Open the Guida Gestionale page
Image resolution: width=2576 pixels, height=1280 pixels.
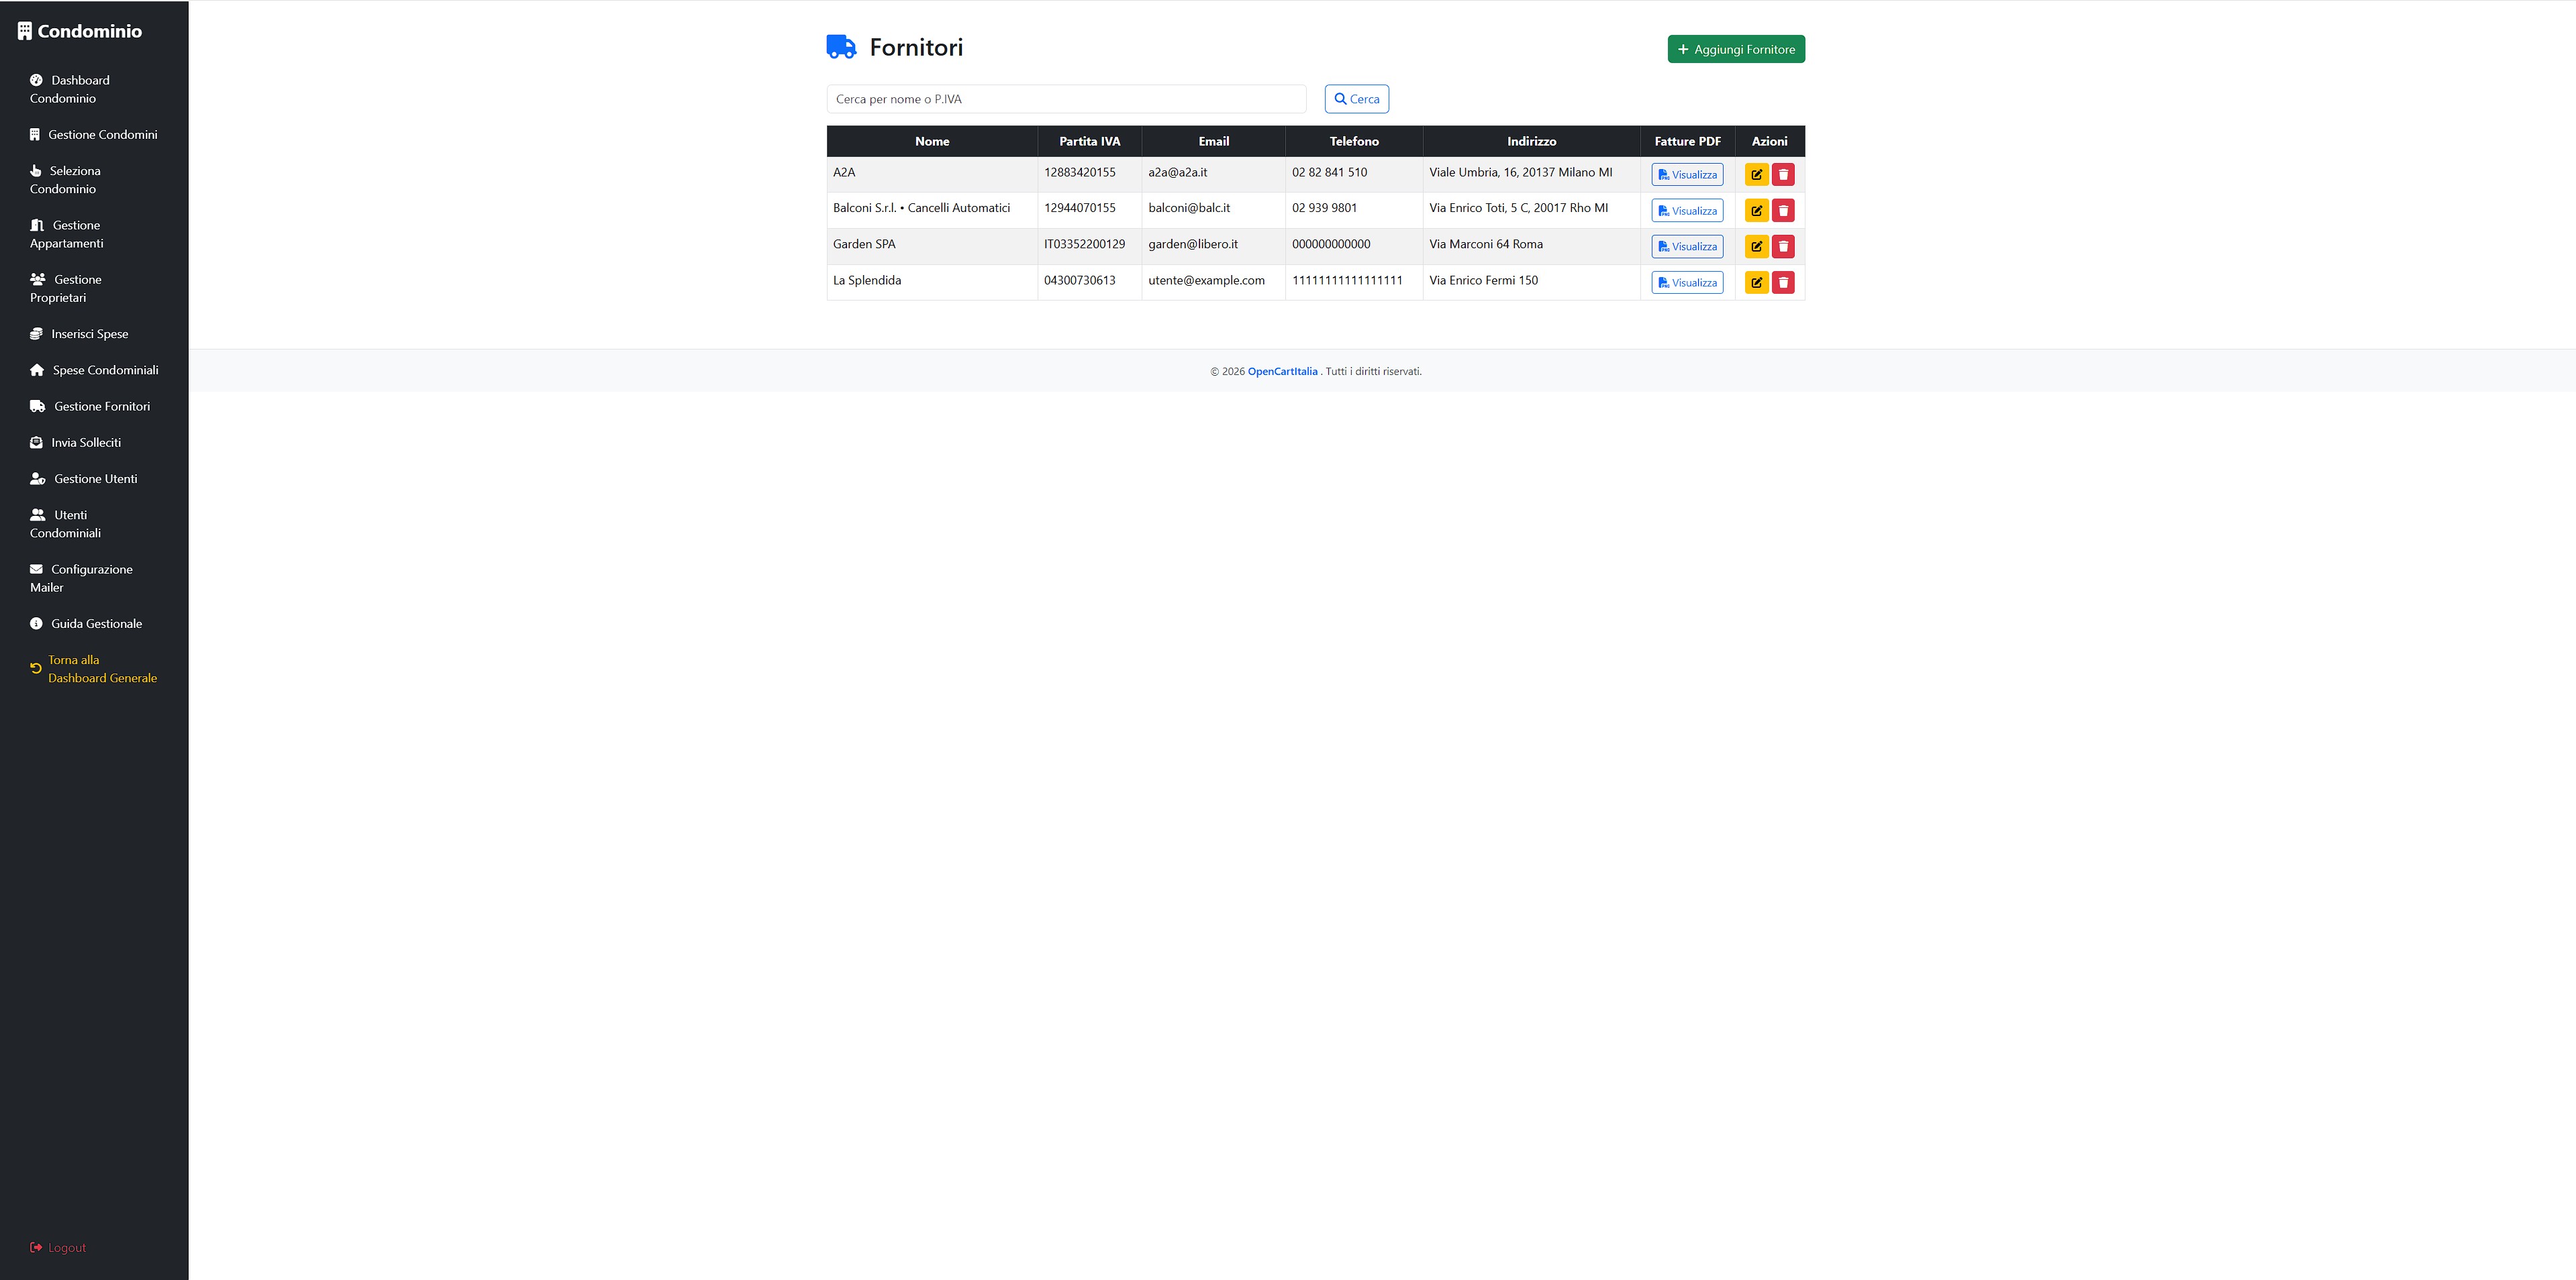coord(96,623)
